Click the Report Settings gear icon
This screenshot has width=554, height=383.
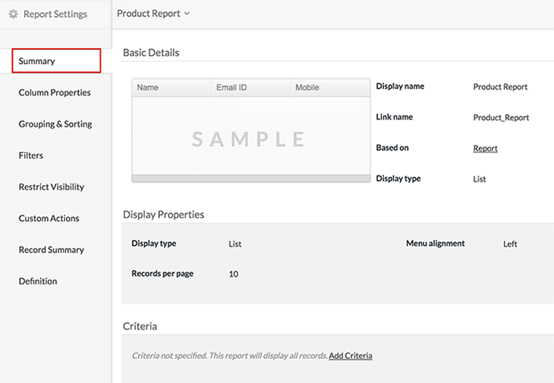tap(13, 14)
